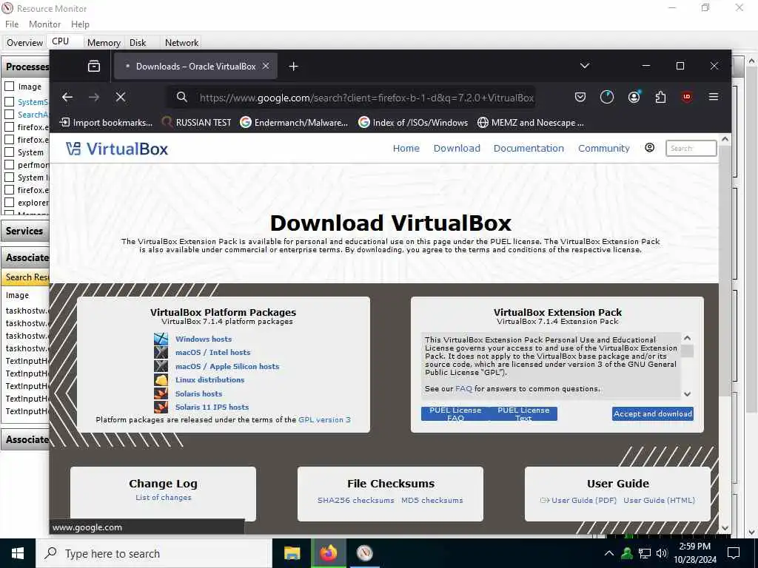Switch to the Disk tab in Resource Monitor

click(x=138, y=42)
